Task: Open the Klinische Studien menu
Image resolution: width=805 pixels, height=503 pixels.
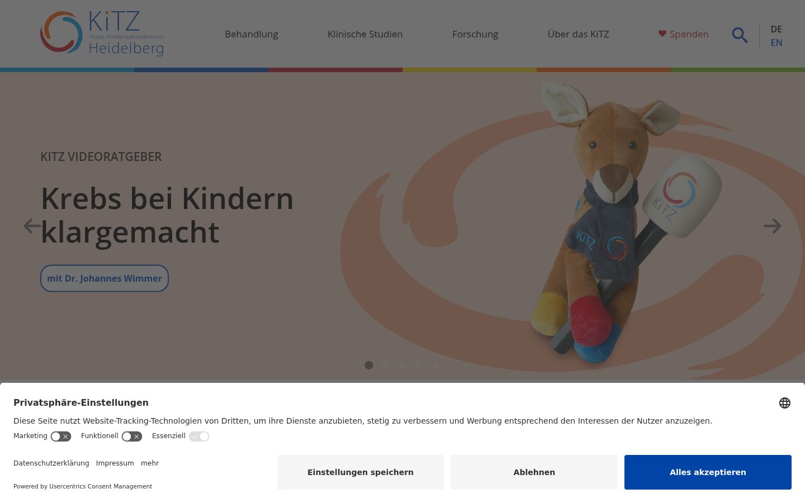Action: tap(365, 34)
